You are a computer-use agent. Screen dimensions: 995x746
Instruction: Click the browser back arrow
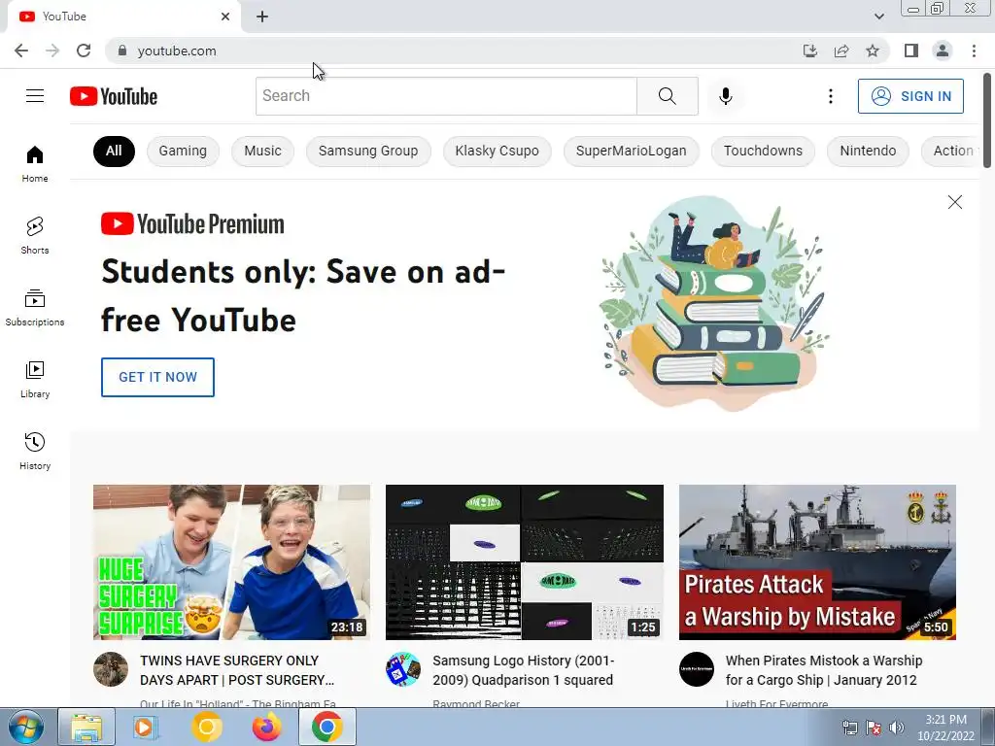pos(21,51)
